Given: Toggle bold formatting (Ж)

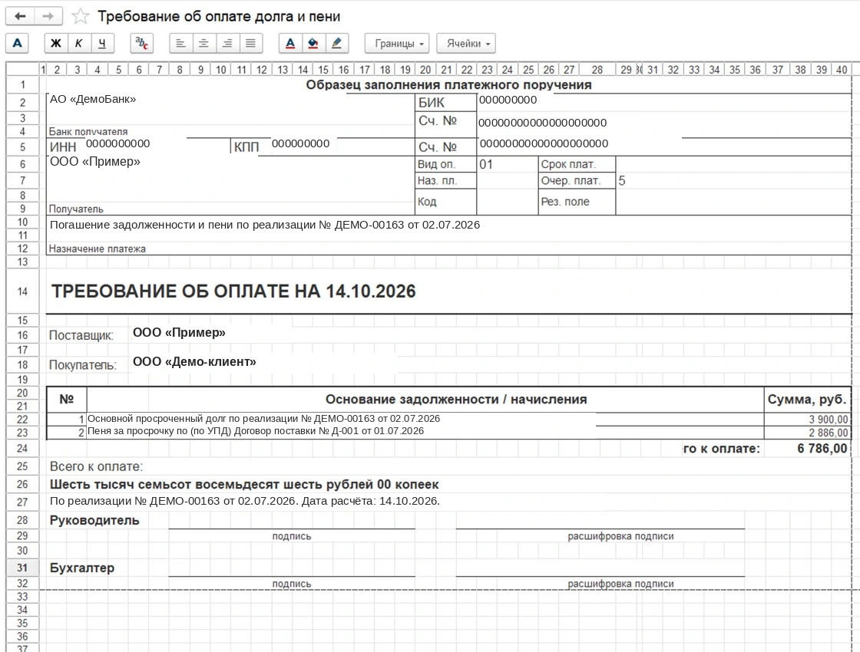Looking at the screenshot, I should click(x=56, y=43).
